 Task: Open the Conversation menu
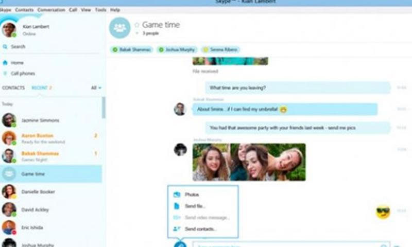tap(51, 10)
